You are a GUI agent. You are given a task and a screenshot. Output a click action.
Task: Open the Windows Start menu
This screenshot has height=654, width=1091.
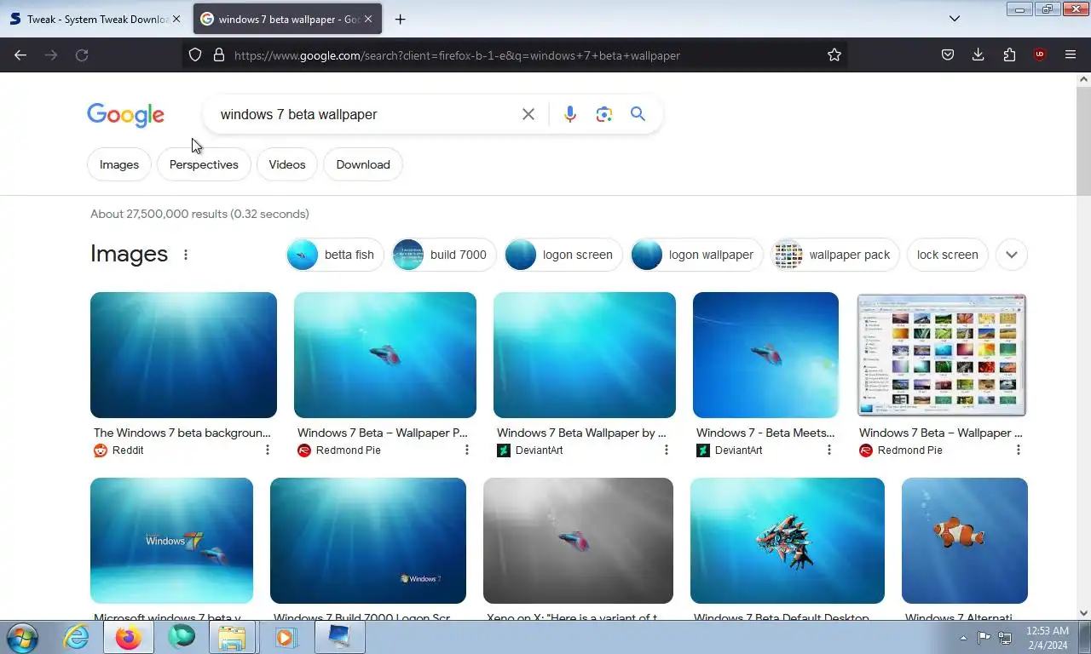click(x=22, y=637)
